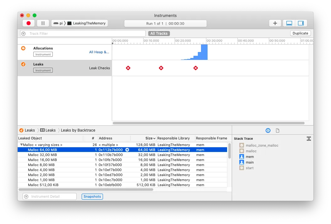Pause the recording with the pause button
The image size is (331, 224).
[43, 23]
